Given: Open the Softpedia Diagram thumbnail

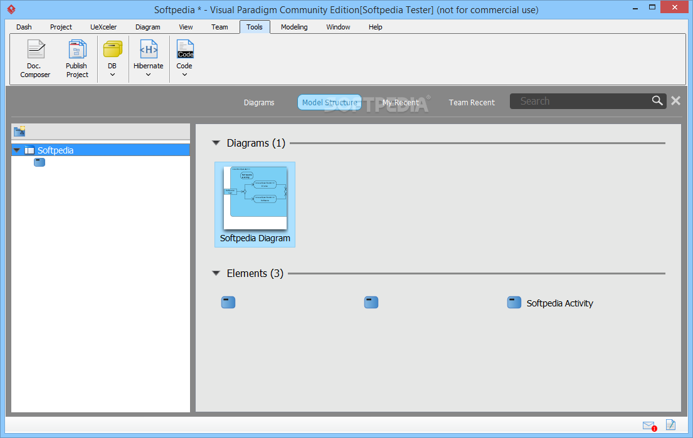Looking at the screenshot, I should [x=255, y=198].
